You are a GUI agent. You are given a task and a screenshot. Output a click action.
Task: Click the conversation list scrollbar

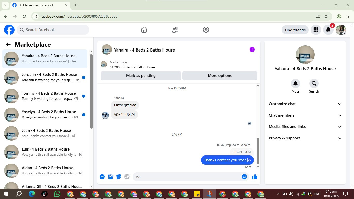pyautogui.click(x=91, y=91)
